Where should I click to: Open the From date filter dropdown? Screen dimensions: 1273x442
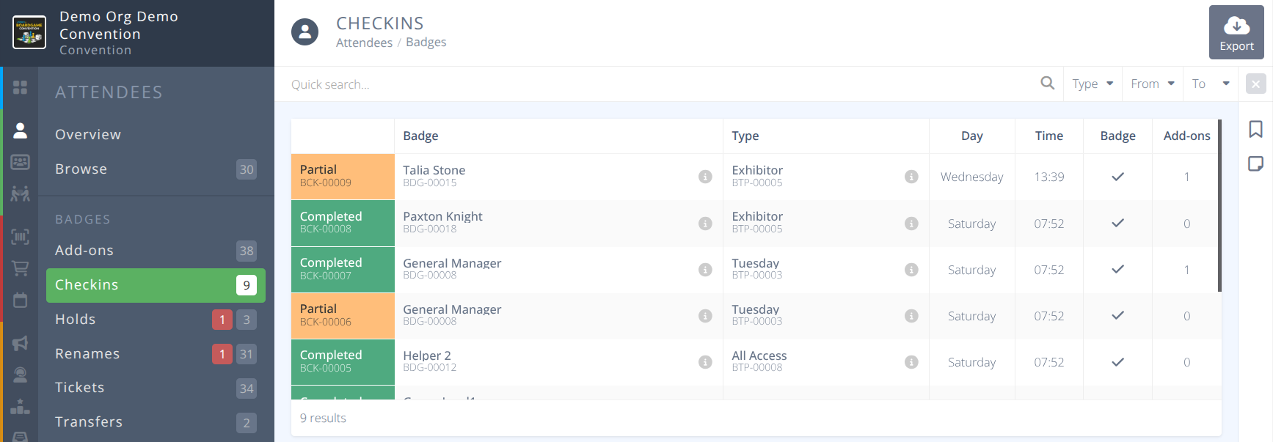[x=1153, y=84]
